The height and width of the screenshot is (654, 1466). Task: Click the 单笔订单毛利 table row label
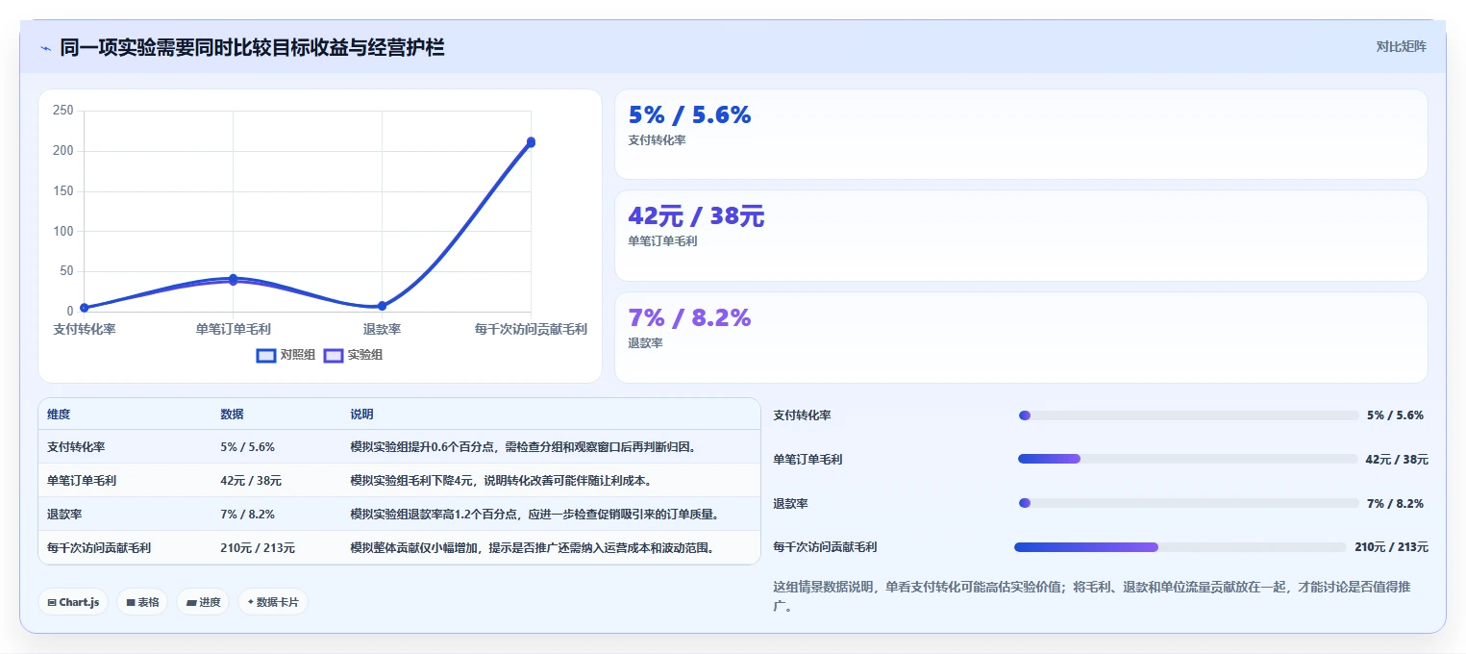tap(82, 480)
